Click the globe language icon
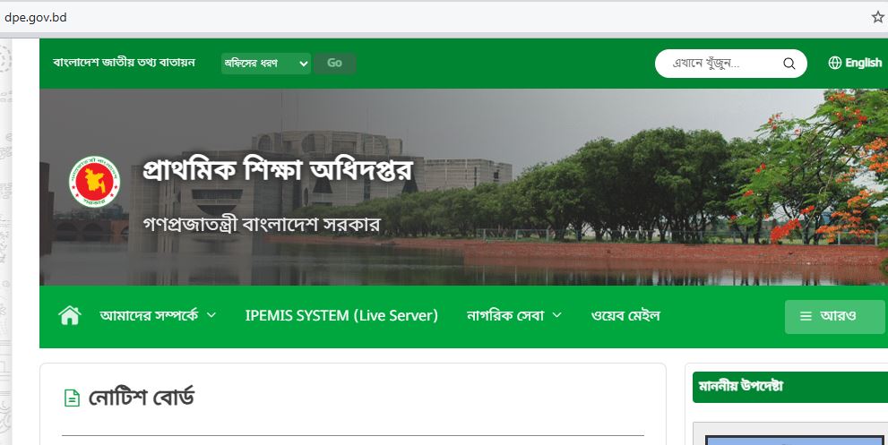Screen dimensions: 888x445 [x=835, y=63]
